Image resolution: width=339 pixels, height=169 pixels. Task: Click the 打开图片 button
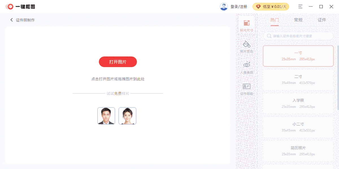pos(118,62)
